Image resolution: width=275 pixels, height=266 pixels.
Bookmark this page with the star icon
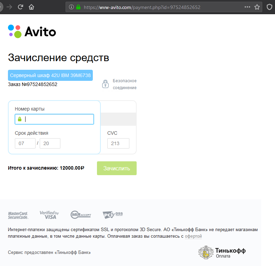(x=257, y=7)
